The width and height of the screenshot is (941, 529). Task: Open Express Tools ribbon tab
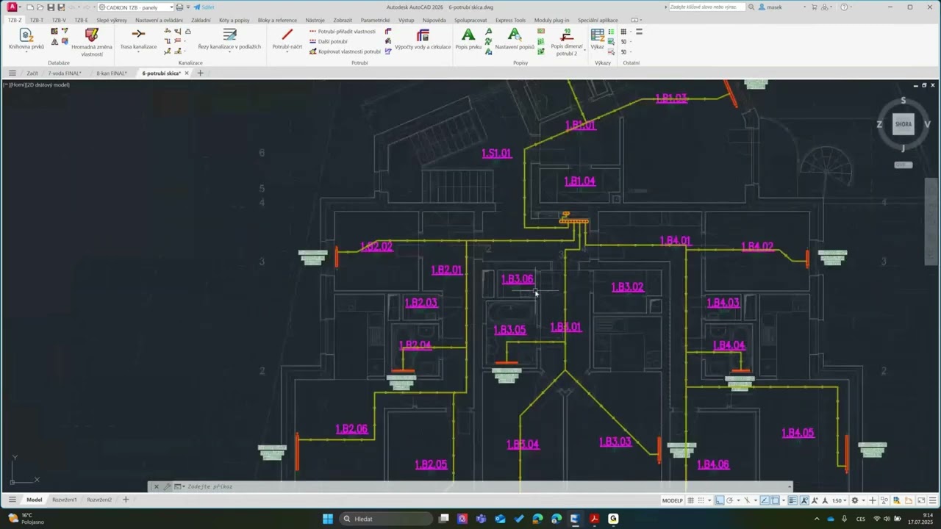(510, 21)
